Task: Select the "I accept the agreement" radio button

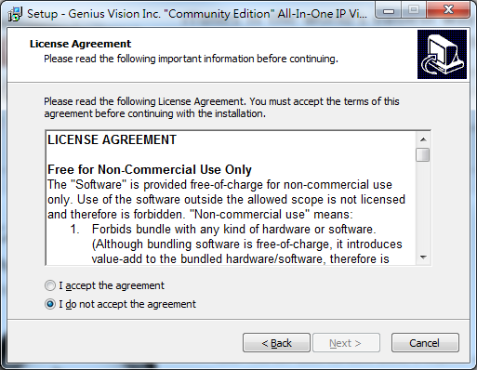Action: pos(50,285)
